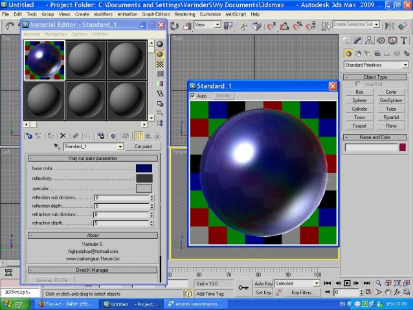Open the Create Selection Set dropdown
This screenshot has height=310, width=413.
(356, 24)
